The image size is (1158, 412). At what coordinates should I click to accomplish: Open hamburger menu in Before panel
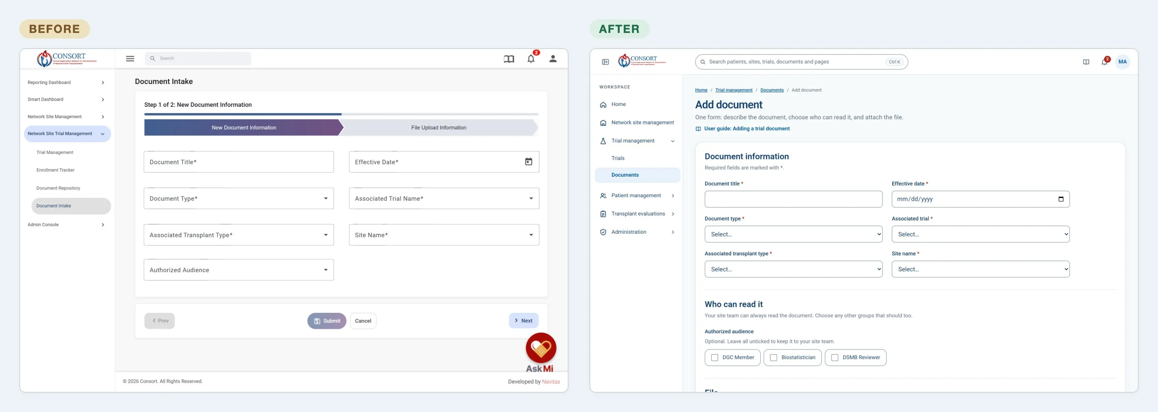(130, 59)
